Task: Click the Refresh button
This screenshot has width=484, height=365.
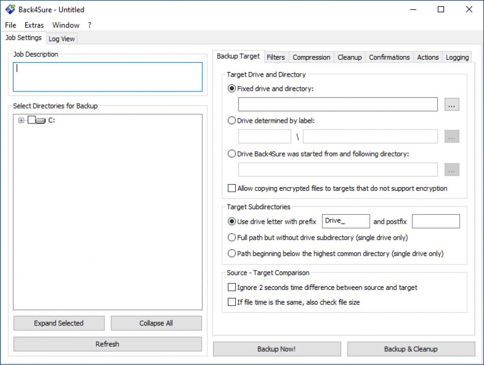Action: pos(108,344)
